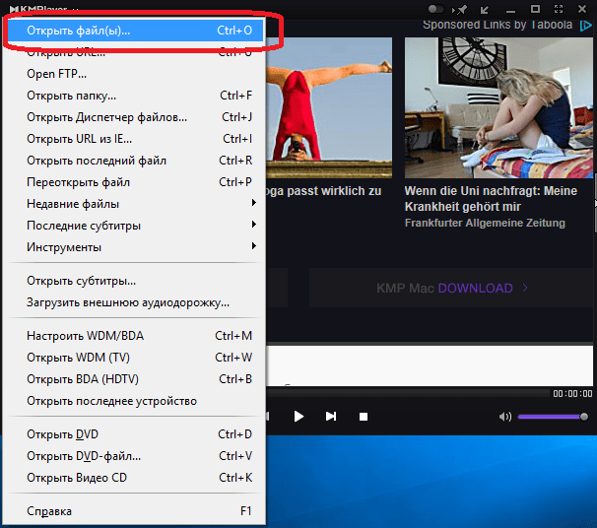Viewport: 597px width, 528px height.
Task: Choose Open FTP... from the menu
Action: [x=136, y=74]
